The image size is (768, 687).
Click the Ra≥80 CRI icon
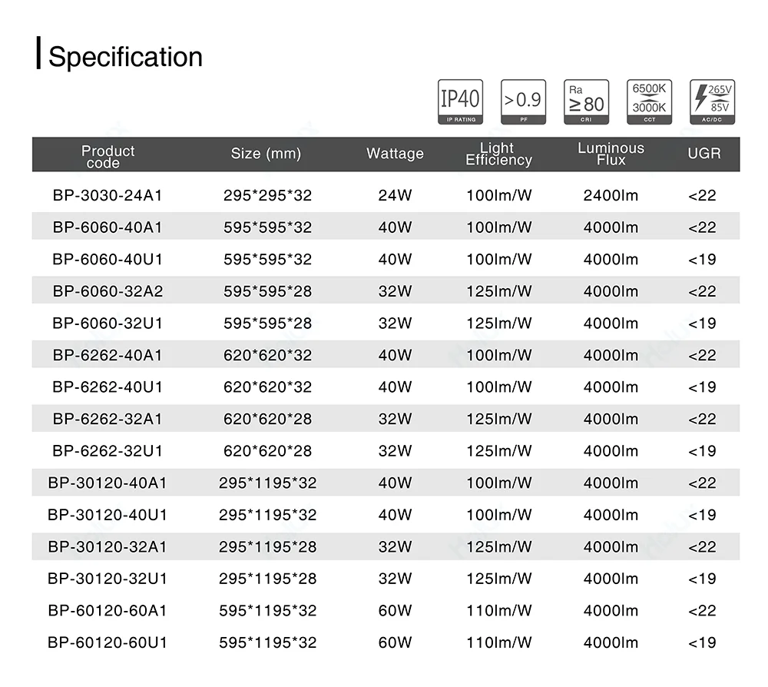tap(586, 101)
